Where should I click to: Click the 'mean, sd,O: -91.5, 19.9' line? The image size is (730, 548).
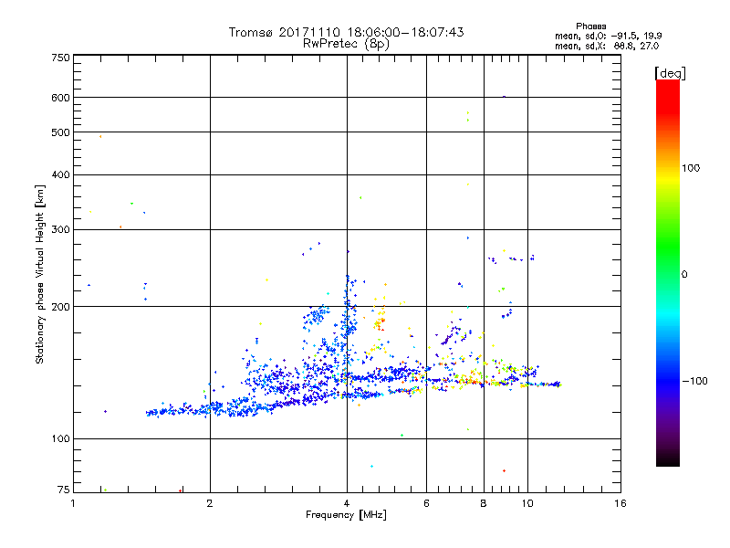(x=608, y=36)
